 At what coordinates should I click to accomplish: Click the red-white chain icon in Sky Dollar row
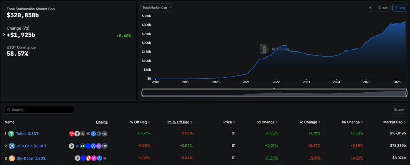click(88, 158)
